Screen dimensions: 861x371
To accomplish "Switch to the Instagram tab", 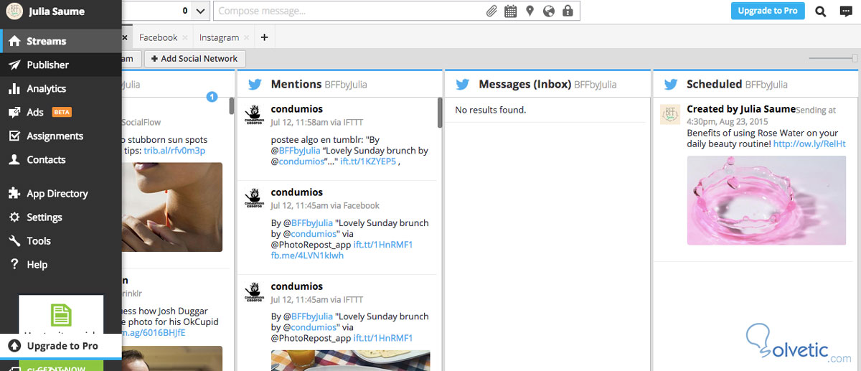I will tap(219, 37).
